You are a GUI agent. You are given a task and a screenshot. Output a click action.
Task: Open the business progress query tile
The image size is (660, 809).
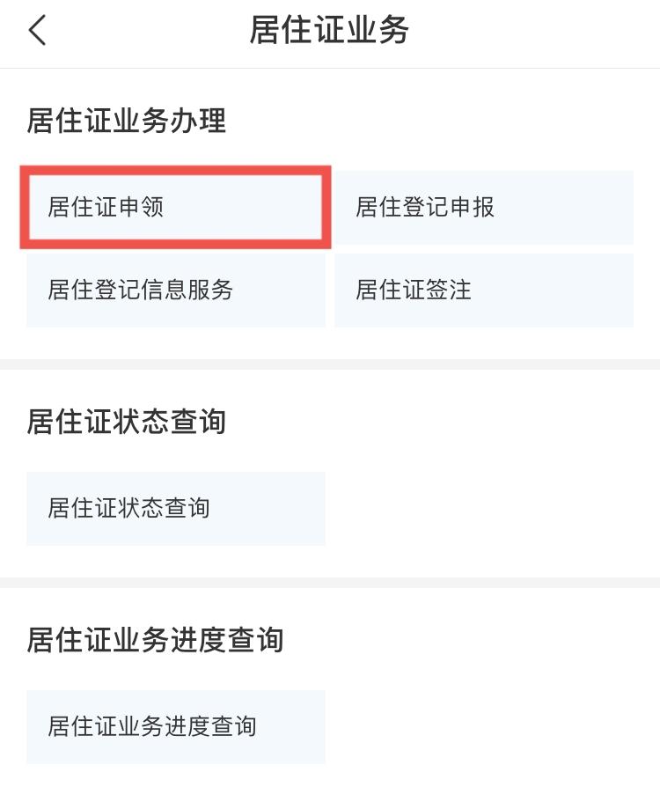pos(176,727)
